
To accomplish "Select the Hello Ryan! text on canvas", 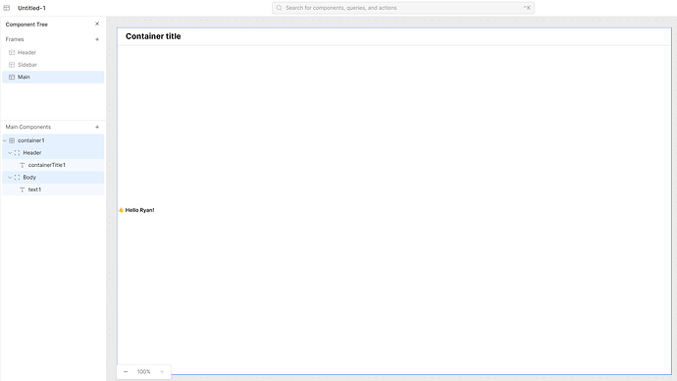I will [139, 210].
